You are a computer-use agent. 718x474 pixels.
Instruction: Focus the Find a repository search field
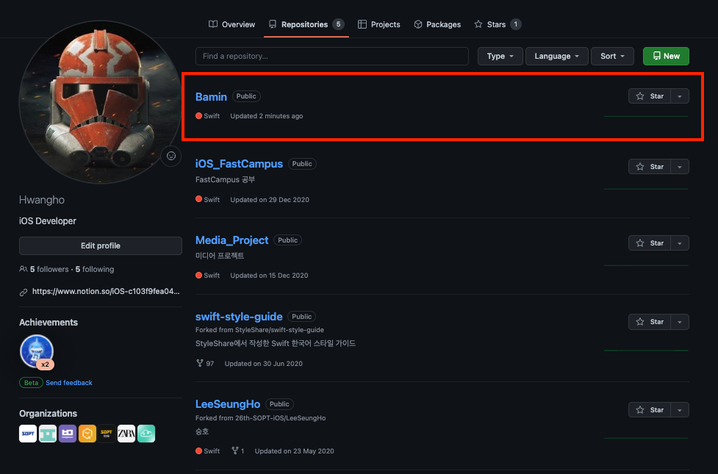coord(332,57)
